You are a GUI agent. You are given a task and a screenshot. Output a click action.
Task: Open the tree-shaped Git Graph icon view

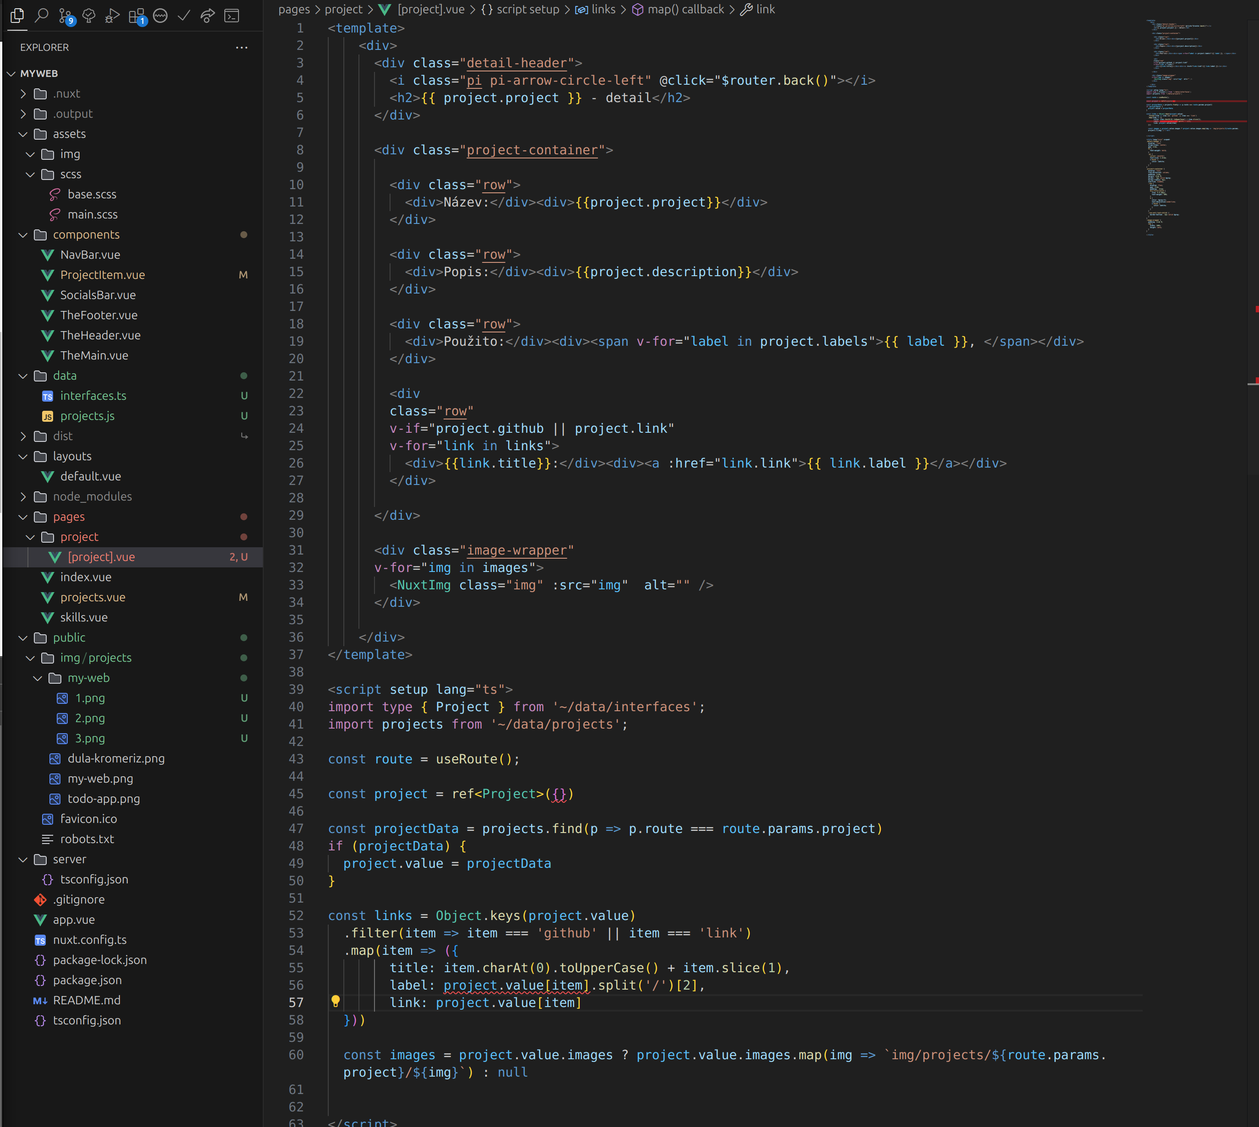coord(88,16)
